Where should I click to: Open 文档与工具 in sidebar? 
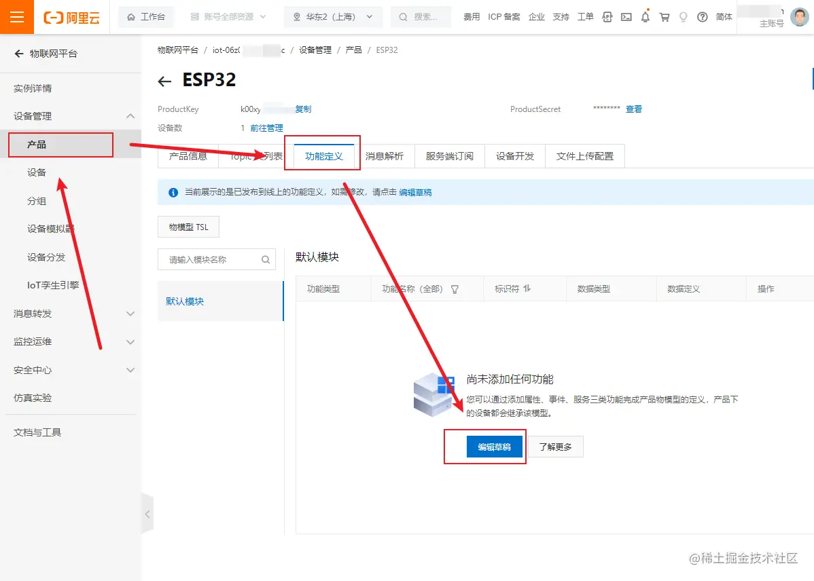click(x=37, y=432)
